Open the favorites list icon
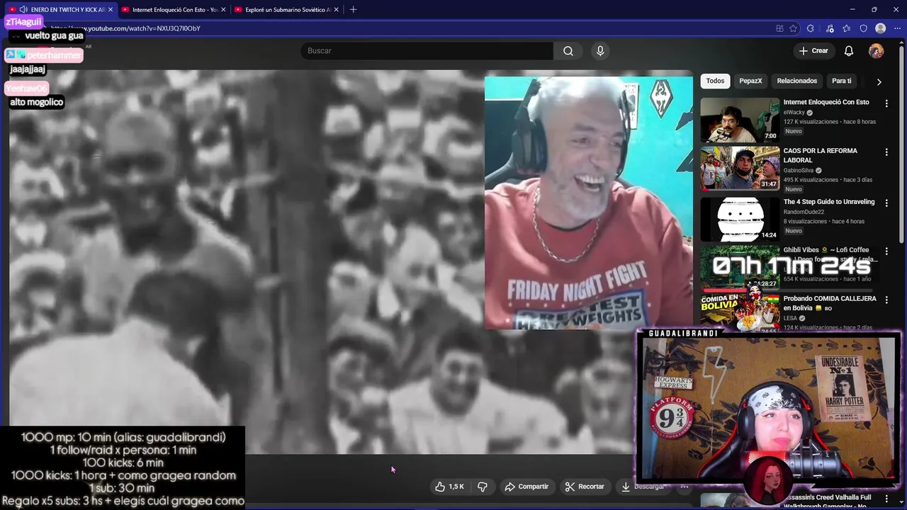This screenshot has height=510, width=907. [847, 28]
